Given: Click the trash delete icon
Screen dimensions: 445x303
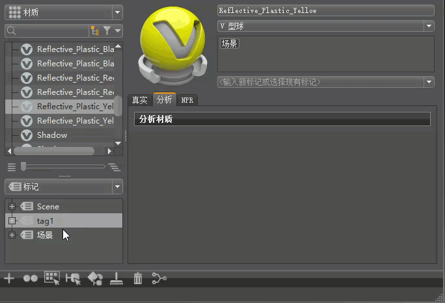Looking at the screenshot, I should coord(138,278).
